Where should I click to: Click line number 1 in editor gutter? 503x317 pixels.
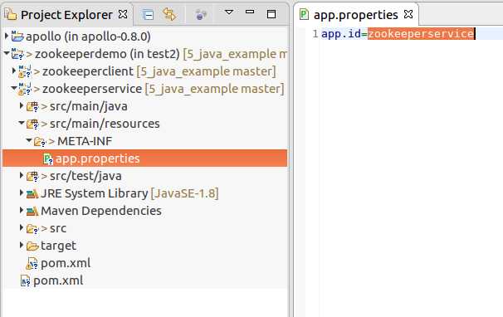click(x=315, y=33)
